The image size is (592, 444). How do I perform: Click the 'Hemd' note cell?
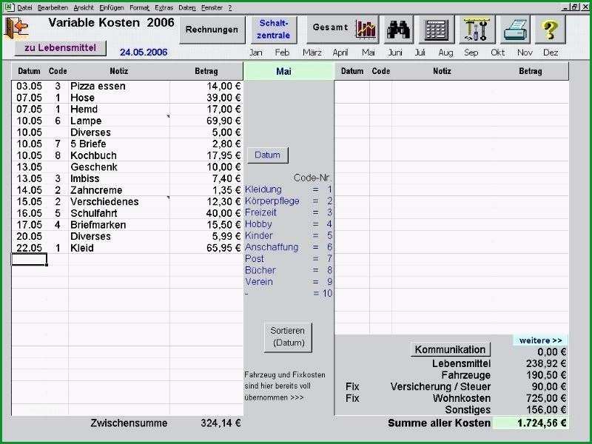(x=119, y=109)
